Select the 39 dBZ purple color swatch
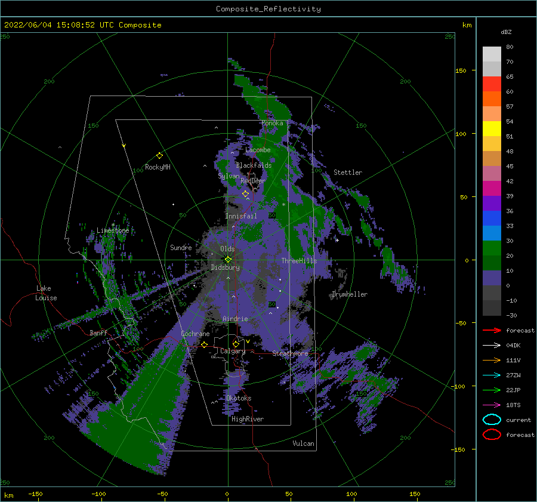Image resolution: width=537 pixels, height=502 pixels. click(492, 203)
